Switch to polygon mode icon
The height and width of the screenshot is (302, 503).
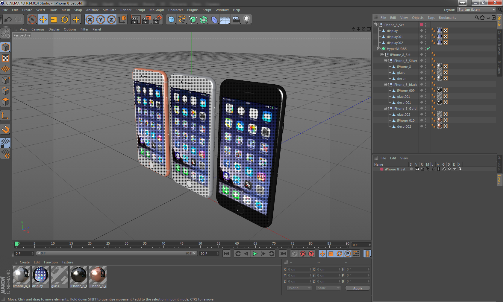[5, 102]
